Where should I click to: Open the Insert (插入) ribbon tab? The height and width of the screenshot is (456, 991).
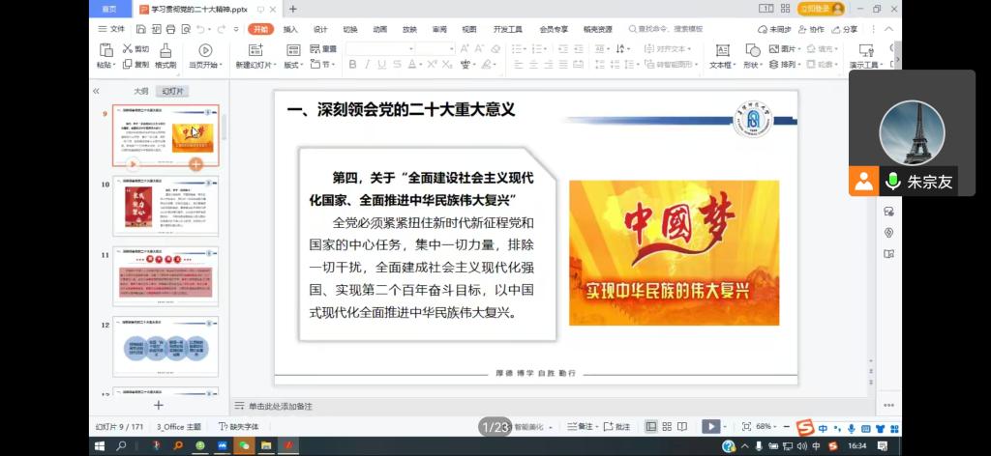point(290,29)
